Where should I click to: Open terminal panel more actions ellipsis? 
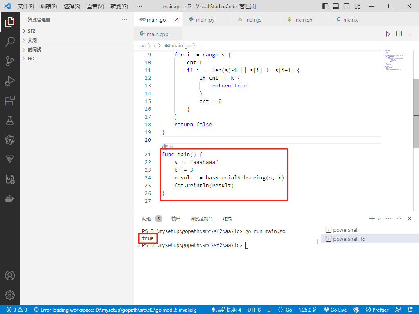(x=388, y=219)
